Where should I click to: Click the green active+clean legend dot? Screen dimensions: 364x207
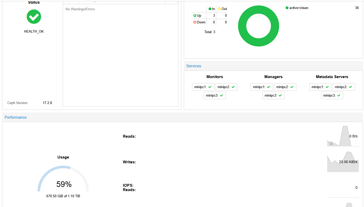point(287,8)
